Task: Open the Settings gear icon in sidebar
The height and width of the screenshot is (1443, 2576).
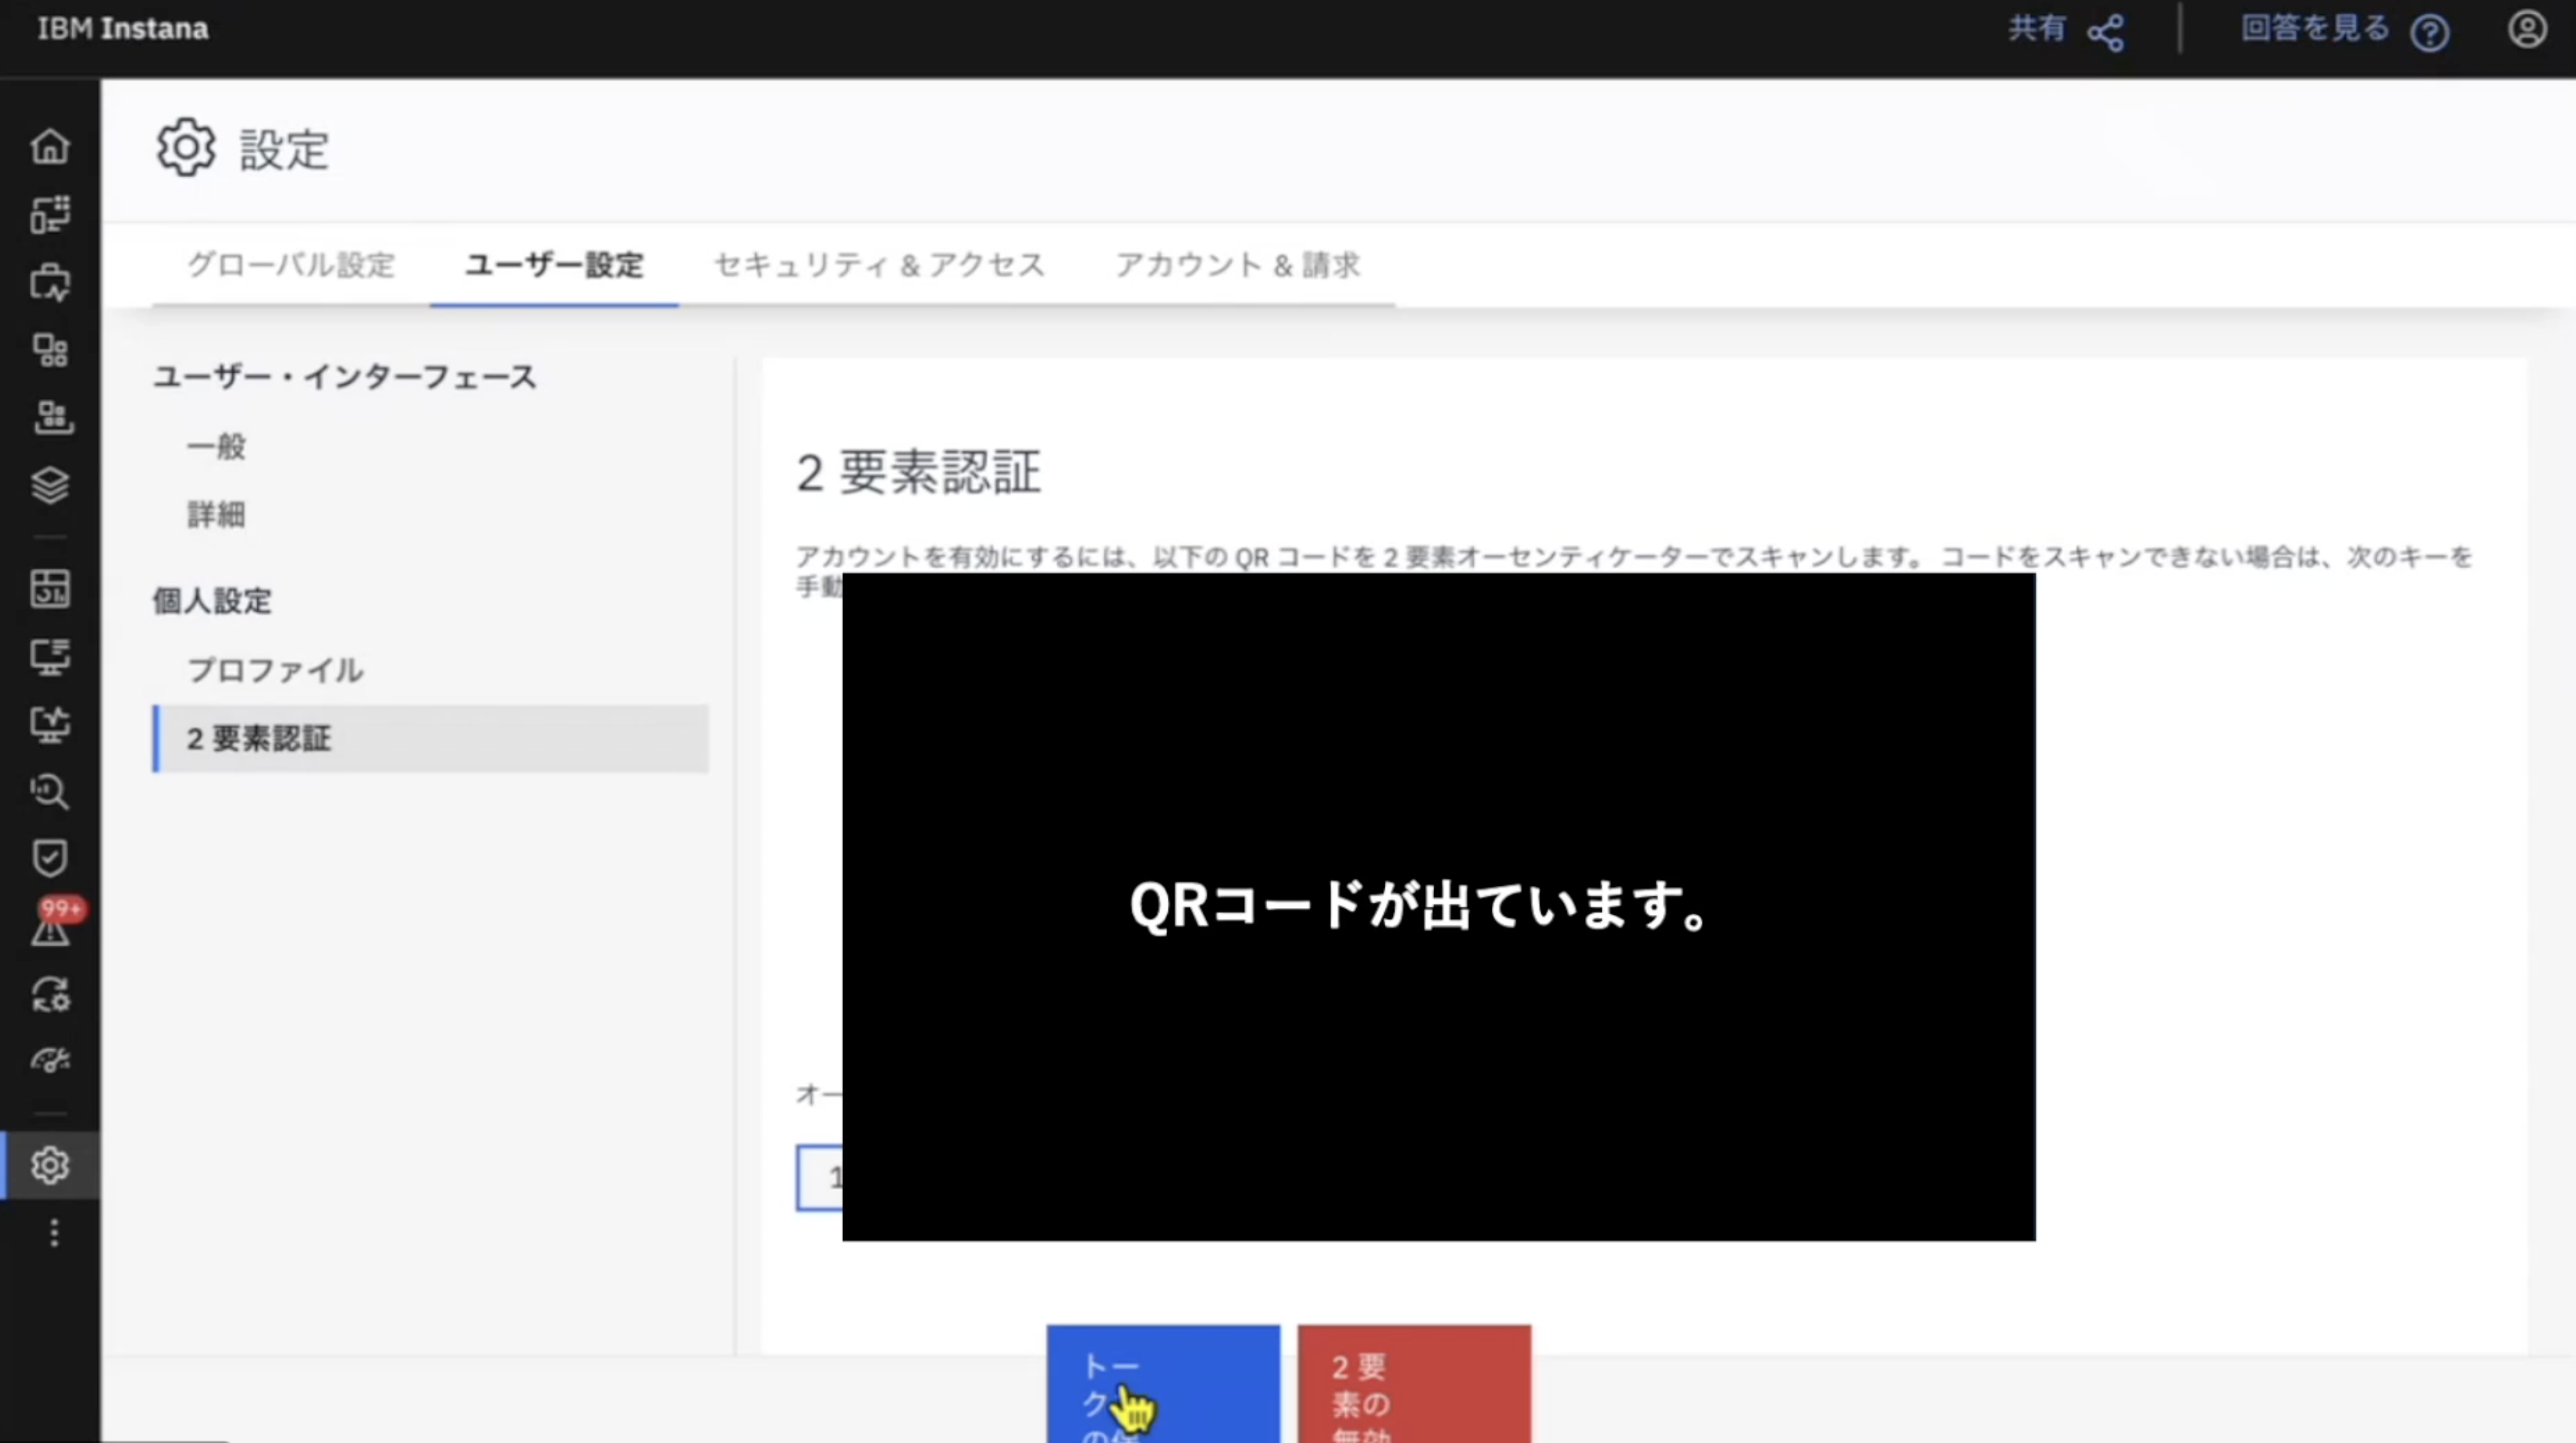Action: 50,1165
